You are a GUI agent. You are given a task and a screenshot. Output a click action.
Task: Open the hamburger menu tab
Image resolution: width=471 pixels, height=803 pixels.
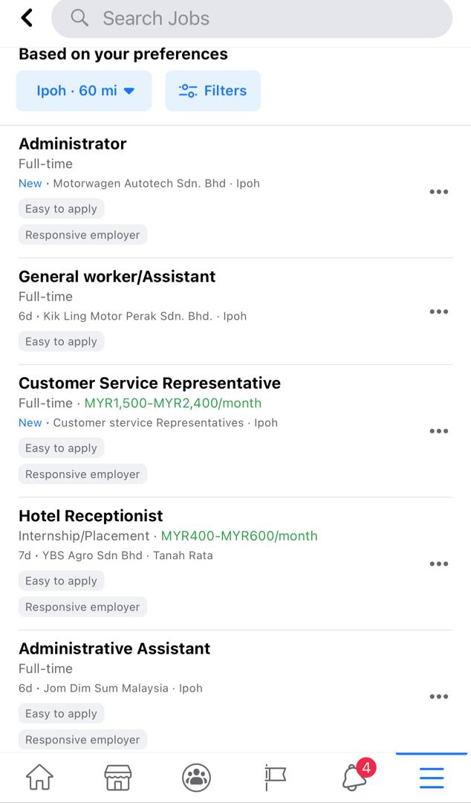[x=432, y=778]
